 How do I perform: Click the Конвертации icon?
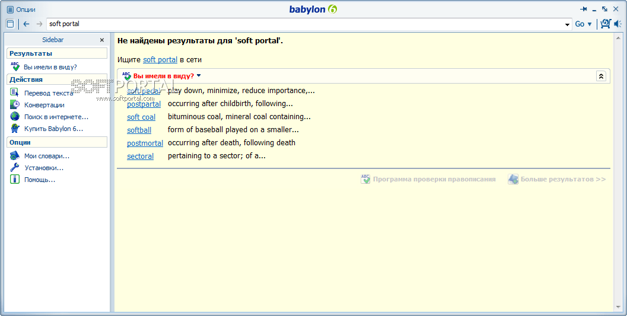15,105
